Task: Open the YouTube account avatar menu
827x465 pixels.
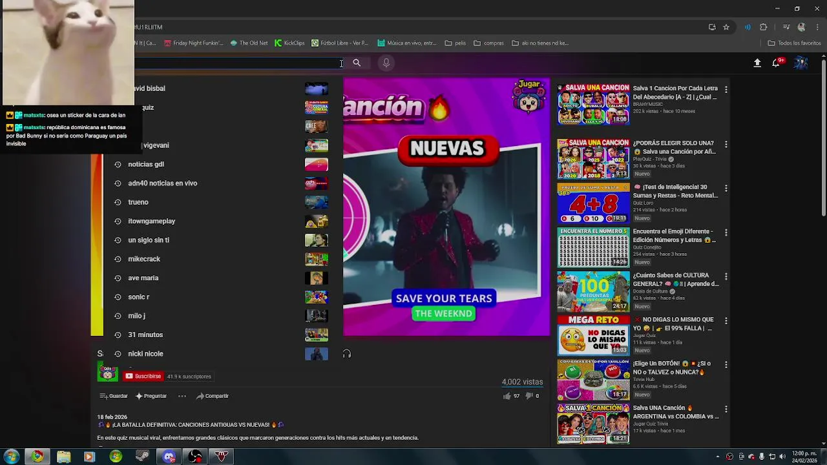Action: click(x=801, y=63)
